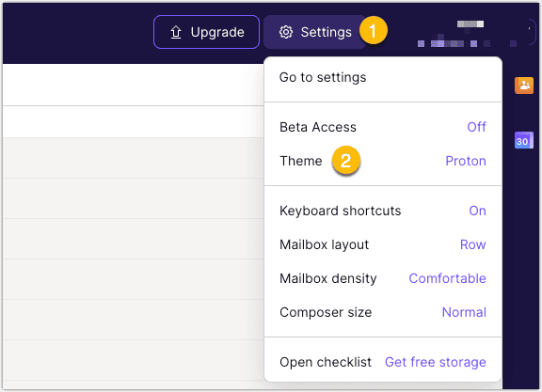Click the Upgrade arrow icon
The image size is (542, 392).
[176, 32]
